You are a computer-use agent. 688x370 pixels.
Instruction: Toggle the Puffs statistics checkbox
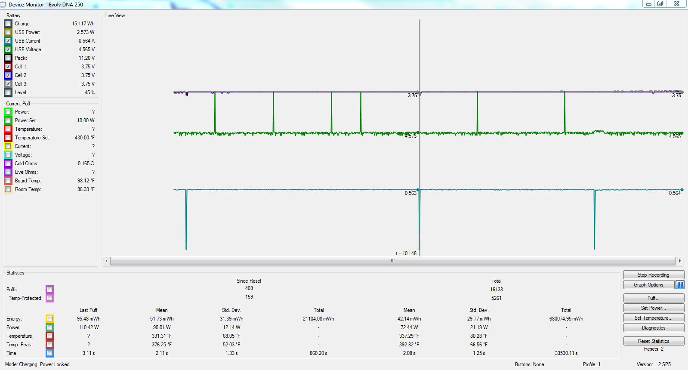pyautogui.click(x=50, y=290)
